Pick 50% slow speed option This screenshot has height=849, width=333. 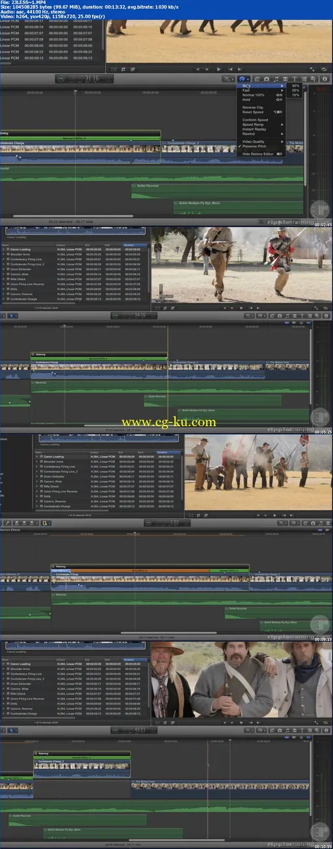click(x=296, y=85)
